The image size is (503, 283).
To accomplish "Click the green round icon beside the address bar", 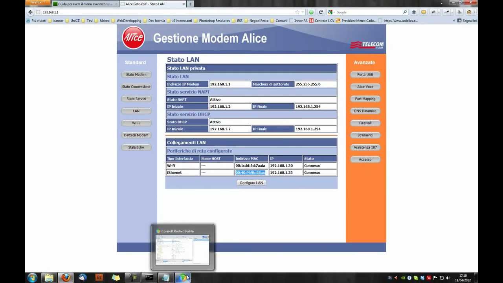I will (x=311, y=12).
